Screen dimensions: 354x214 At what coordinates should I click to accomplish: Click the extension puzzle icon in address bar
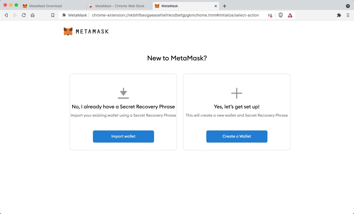click(64, 15)
